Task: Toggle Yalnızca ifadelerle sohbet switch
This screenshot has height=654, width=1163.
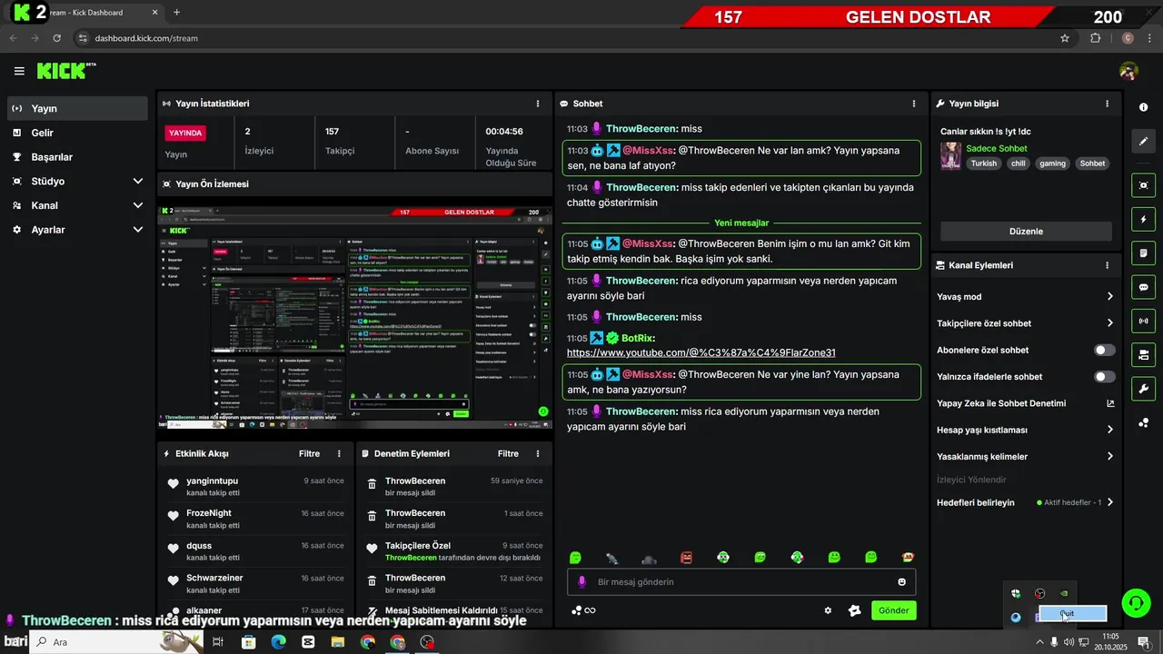Action: pyautogui.click(x=1104, y=376)
